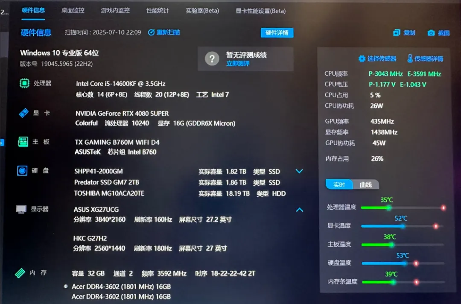The height and width of the screenshot is (304, 461).
Task: Click the 硬盘温度 slider bar
Action: click(x=403, y=263)
